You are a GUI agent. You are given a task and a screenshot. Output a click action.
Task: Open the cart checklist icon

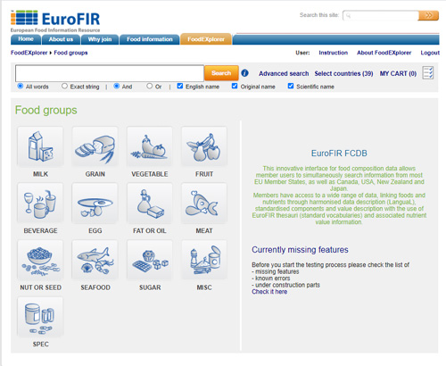pyautogui.click(x=428, y=73)
